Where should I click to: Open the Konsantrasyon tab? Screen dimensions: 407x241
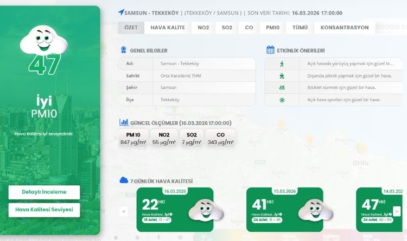tap(344, 28)
